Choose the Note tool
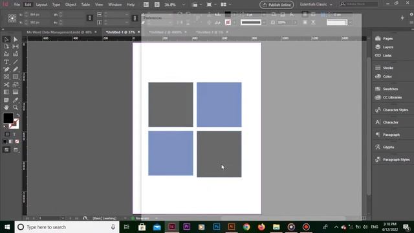414x233 pixels. tap(6, 100)
